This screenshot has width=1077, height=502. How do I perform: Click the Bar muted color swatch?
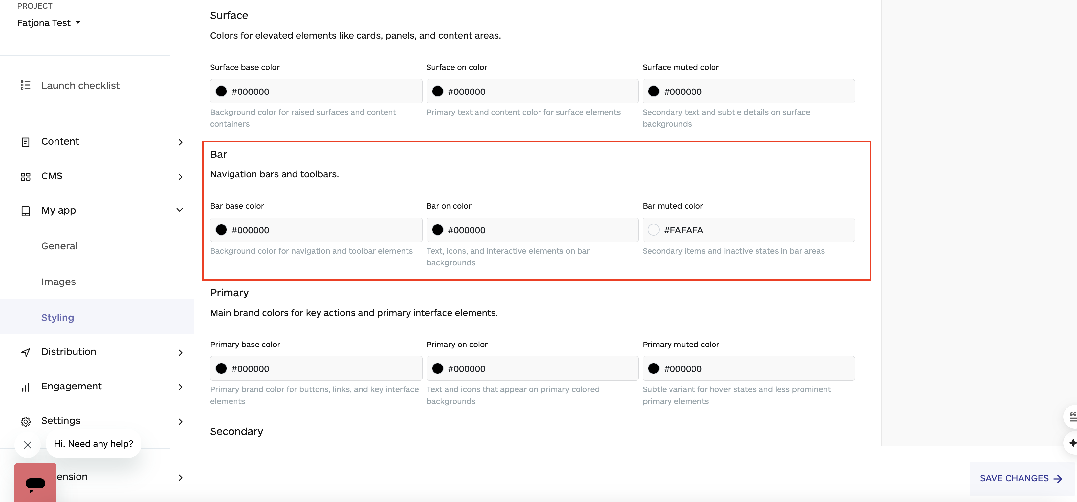[x=653, y=230]
